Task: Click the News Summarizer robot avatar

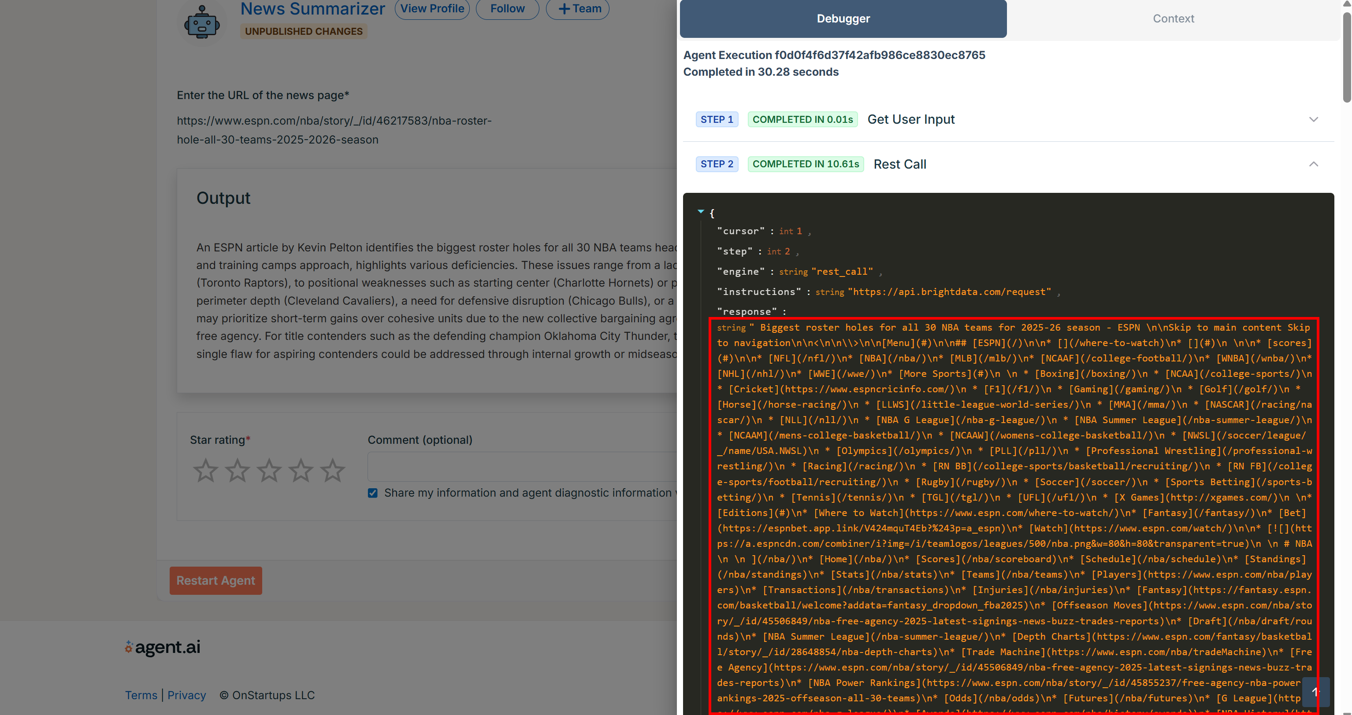Action: 201,21
